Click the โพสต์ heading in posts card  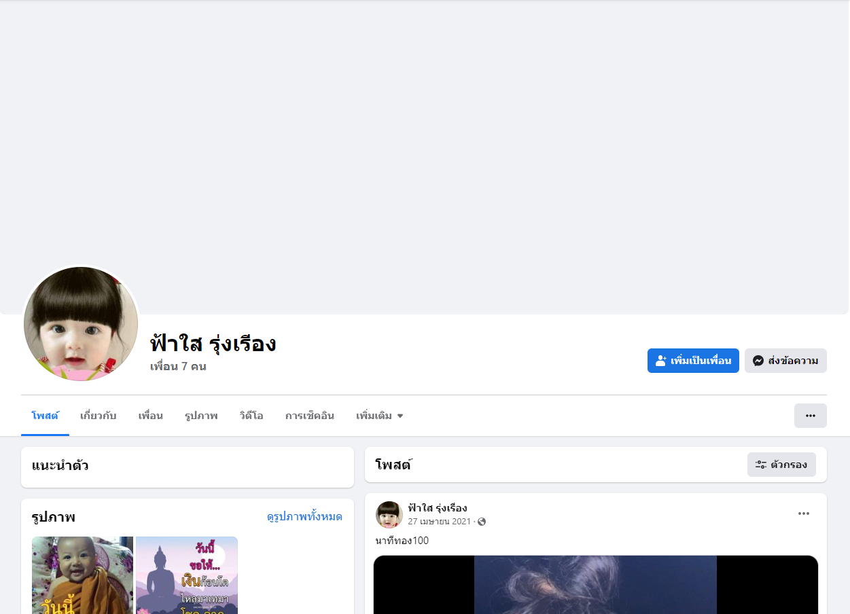point(393,465)
